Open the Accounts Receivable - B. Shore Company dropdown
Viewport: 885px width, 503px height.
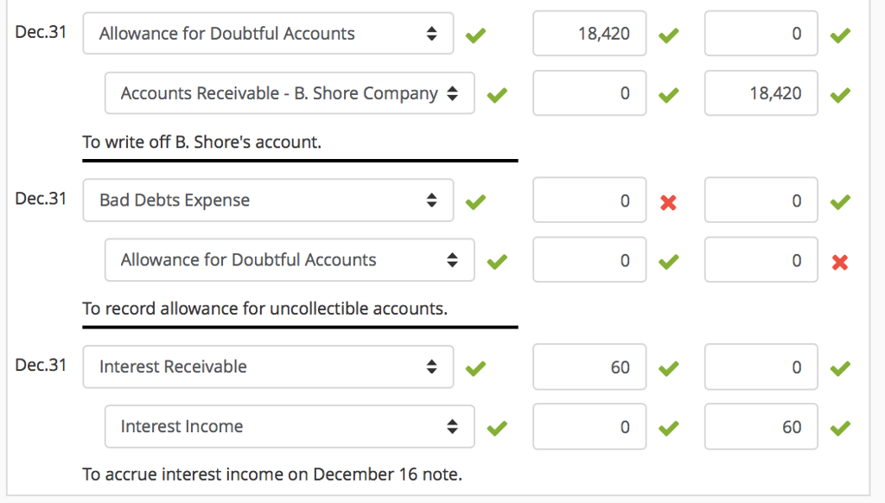[x=290, y=92]
